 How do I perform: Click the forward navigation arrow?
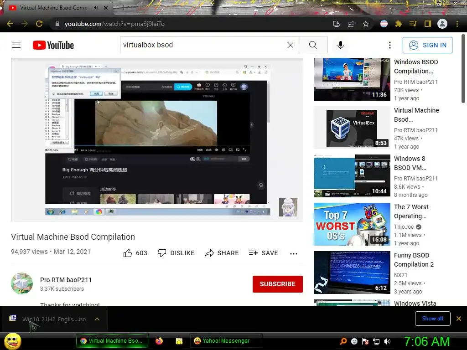tap(25, 24)
